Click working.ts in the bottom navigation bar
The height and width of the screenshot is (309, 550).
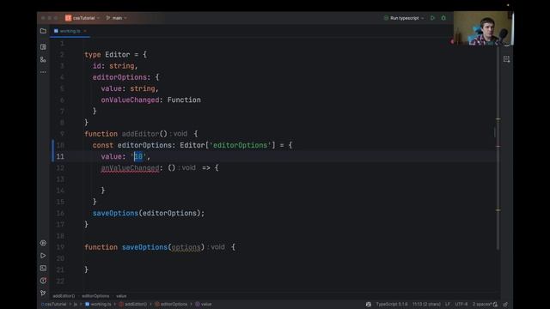[98, 304]
